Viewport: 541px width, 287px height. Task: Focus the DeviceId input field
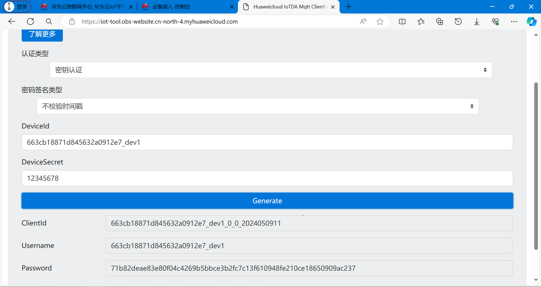click(267, 142)
